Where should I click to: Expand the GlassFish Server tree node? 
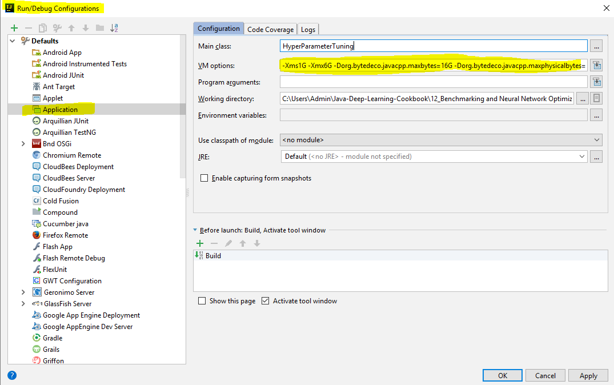pyautogui.click(x=23, y=304)
